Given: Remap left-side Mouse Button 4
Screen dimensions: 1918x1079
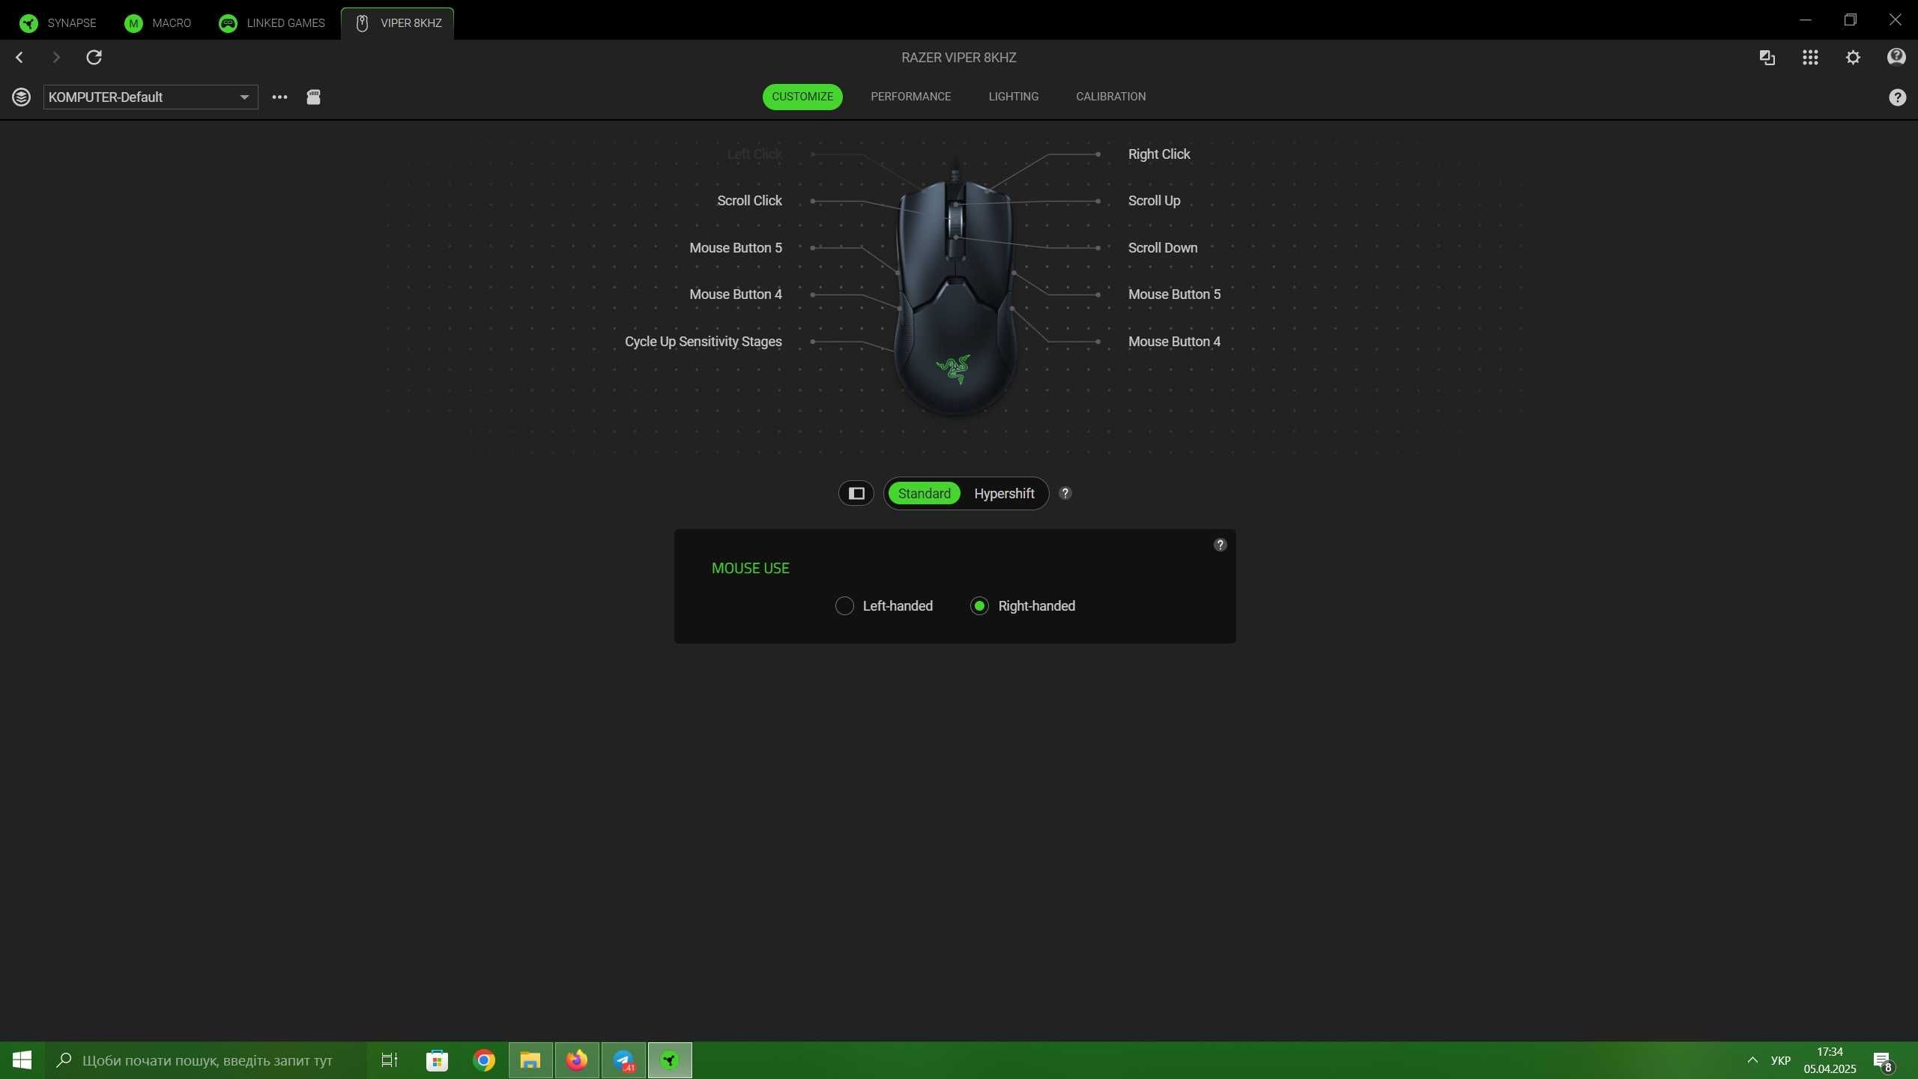Looking at the screenshot, I should pos(736,294).
